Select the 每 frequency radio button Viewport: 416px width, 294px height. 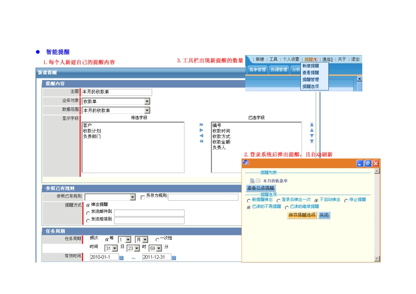point(107,240)
